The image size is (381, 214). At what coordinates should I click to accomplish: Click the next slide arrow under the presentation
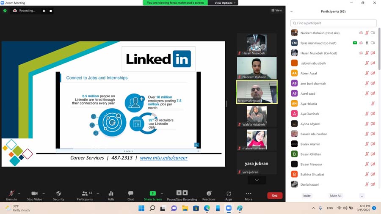pyautogui.click(x=132, y=151)
